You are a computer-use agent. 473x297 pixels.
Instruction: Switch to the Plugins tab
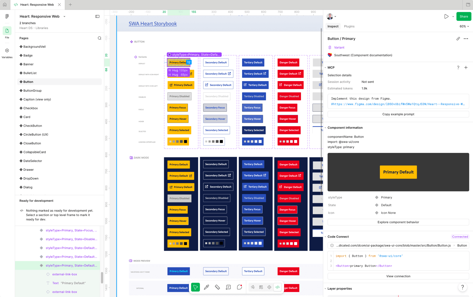[349, 26]
